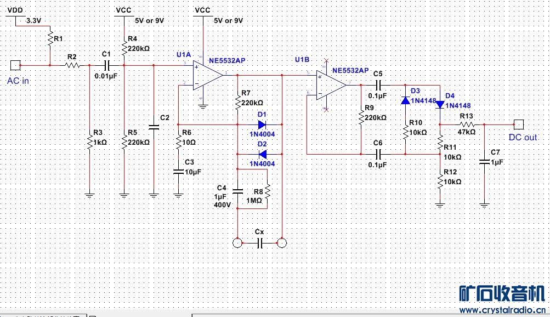This screenshot has width=550, height=317.
Task: Click the ground symbol below R5
Action: pyautogui.click(x=124, y=195)
